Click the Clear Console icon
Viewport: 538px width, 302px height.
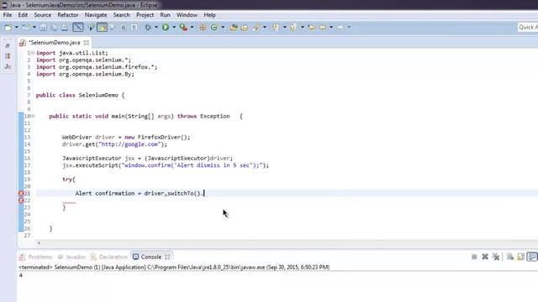510,257
